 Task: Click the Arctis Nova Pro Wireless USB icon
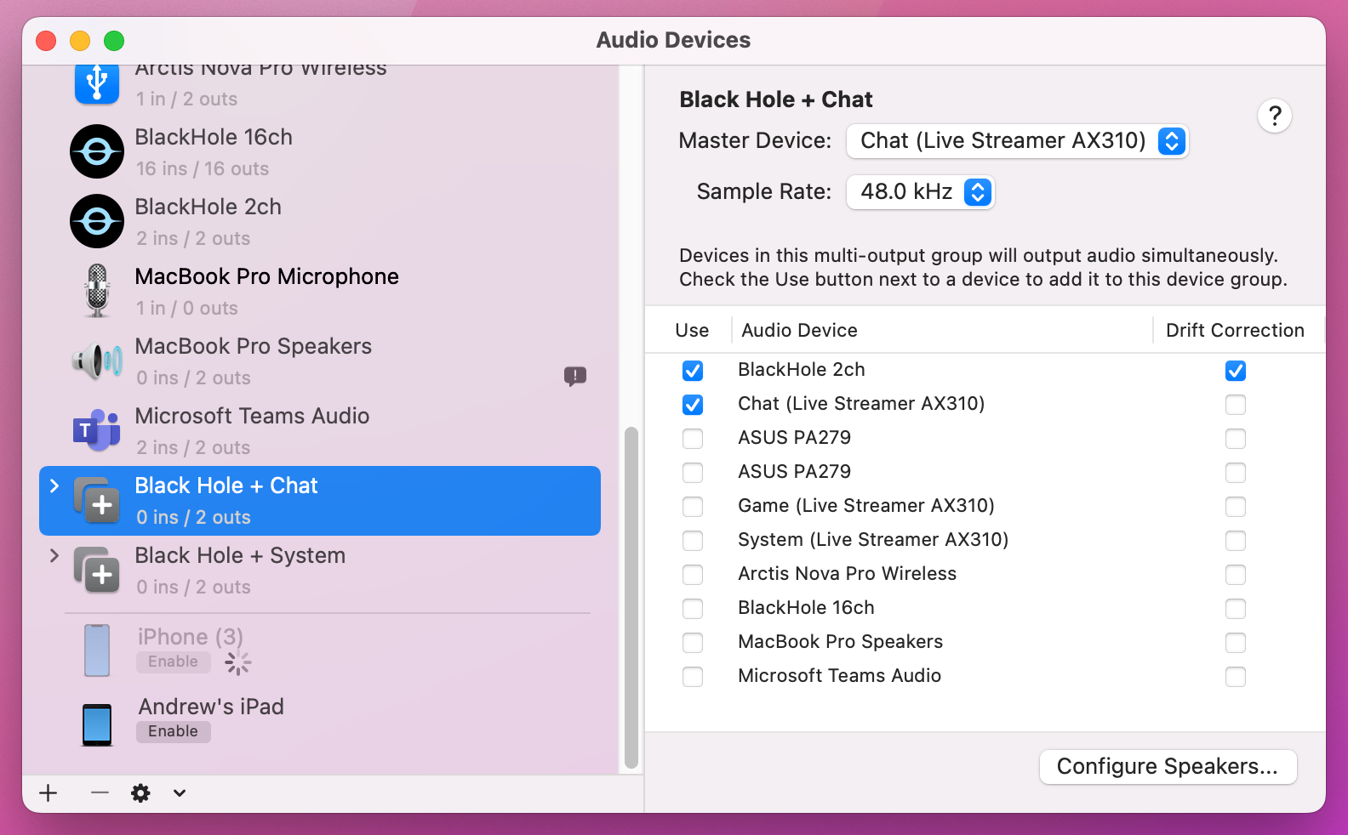(x=97, y=83)
